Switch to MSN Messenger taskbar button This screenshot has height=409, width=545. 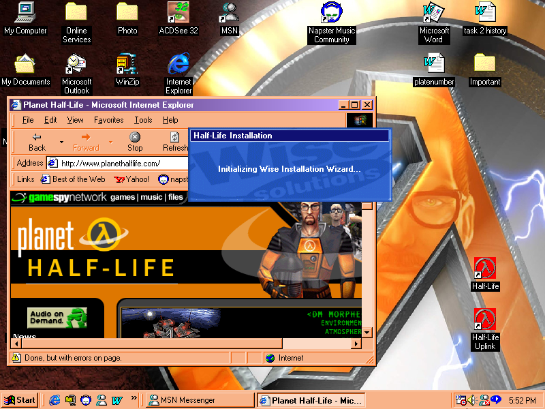pos(200,400)
